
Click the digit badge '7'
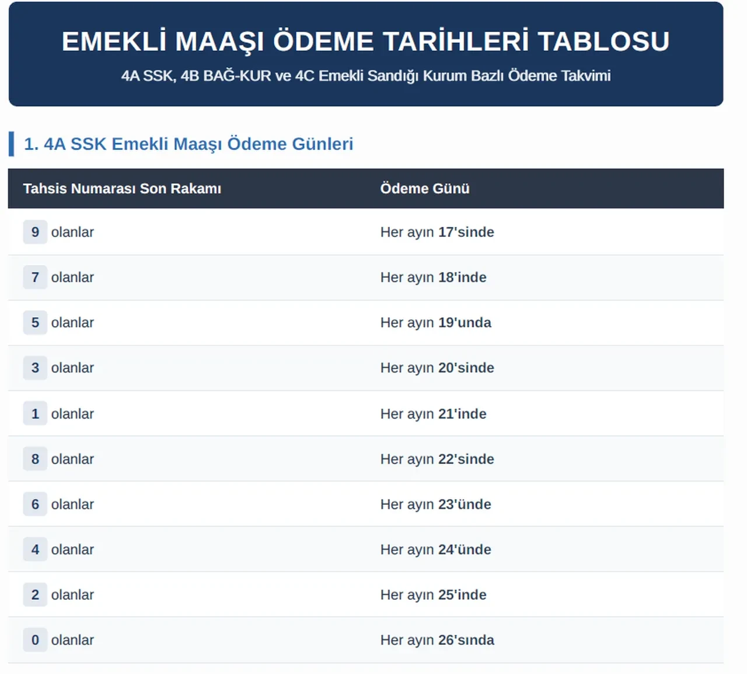tap(35, 277)
